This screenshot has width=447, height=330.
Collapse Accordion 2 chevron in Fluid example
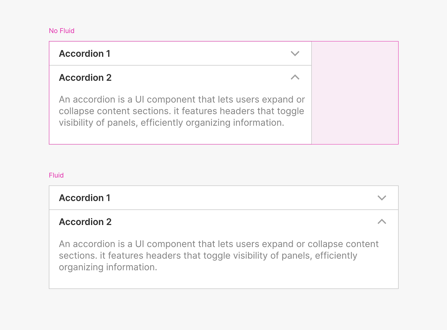click(382, 221)
